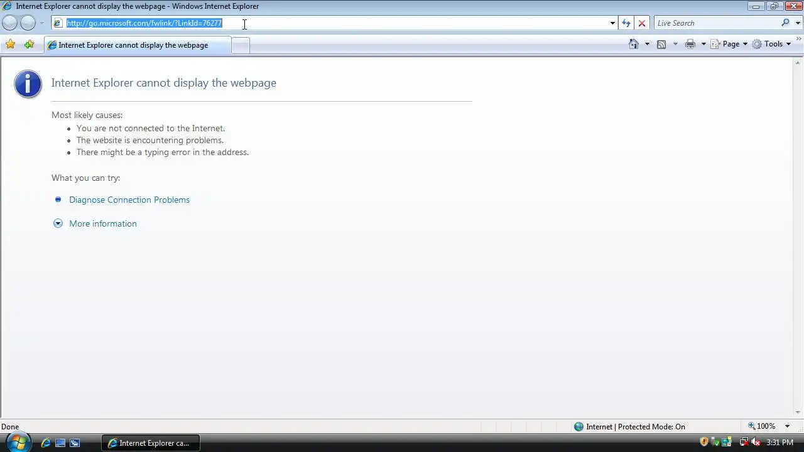The image size is (804, 452).
Task: Click the vertical scrollbar down arrow
Action: pos(798,412)
